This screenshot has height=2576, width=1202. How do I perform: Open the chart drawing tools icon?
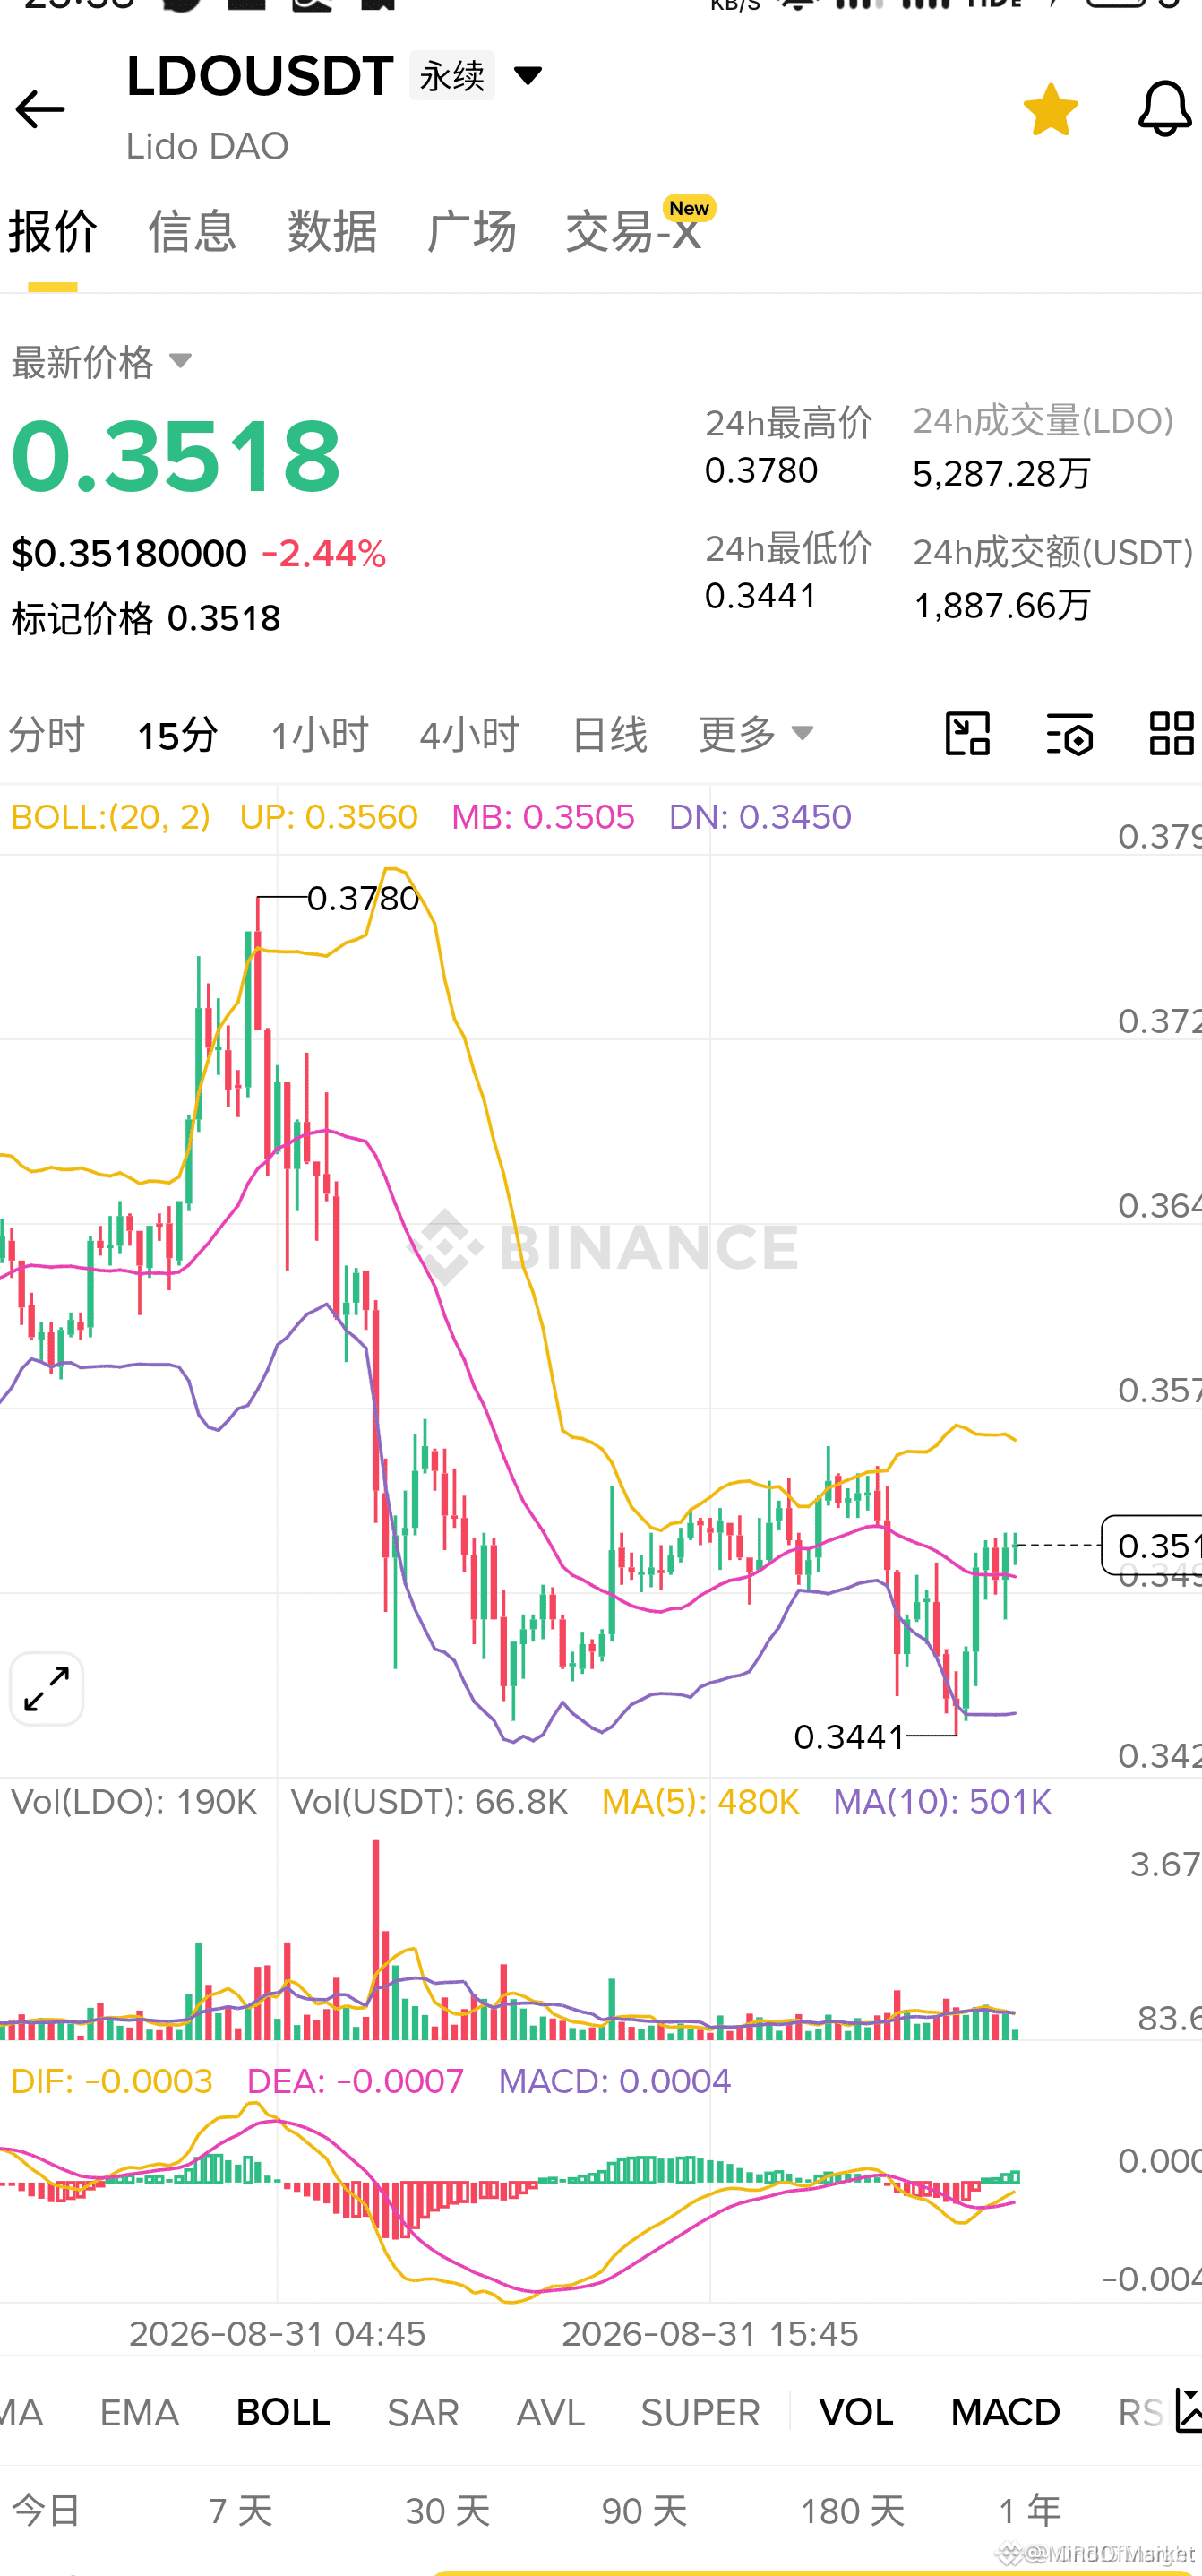[x=967, y=734]
